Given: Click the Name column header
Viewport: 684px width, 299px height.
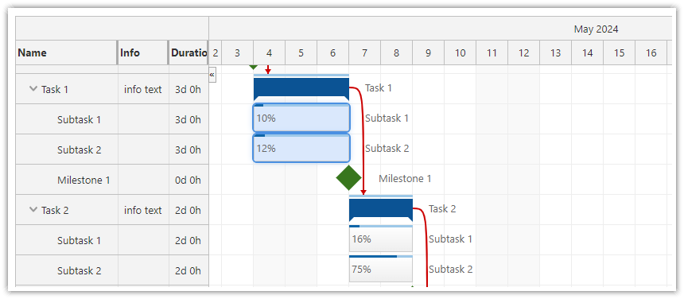Looking at the screenshot, I should [67, 52].
